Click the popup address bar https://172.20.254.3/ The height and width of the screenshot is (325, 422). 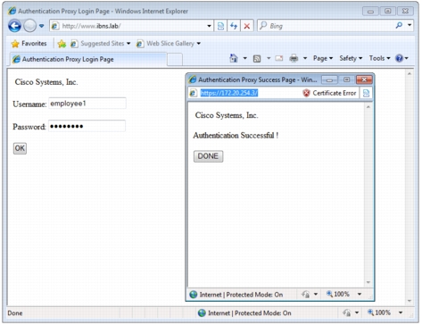(x=229, y=93)
